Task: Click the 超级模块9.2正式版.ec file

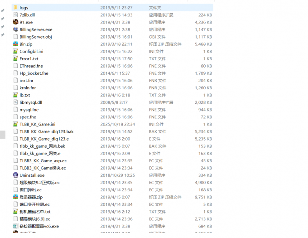Action: pos(39,182)
